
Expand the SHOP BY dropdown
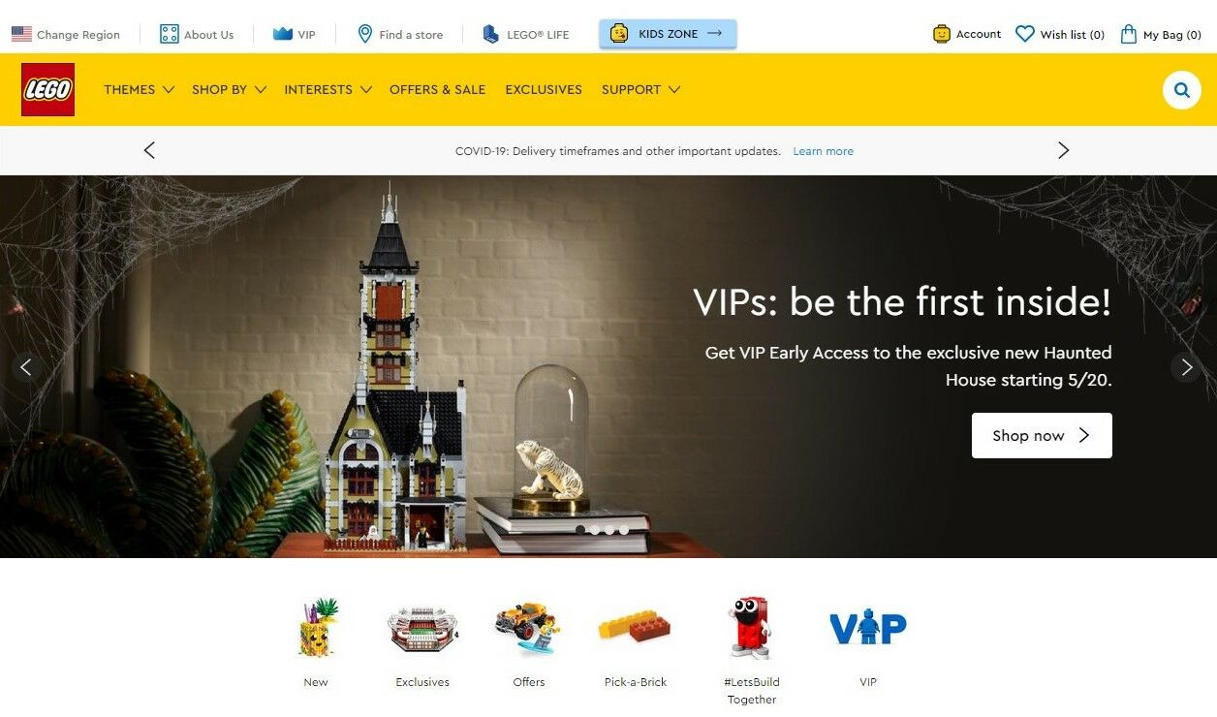(229, 89)
